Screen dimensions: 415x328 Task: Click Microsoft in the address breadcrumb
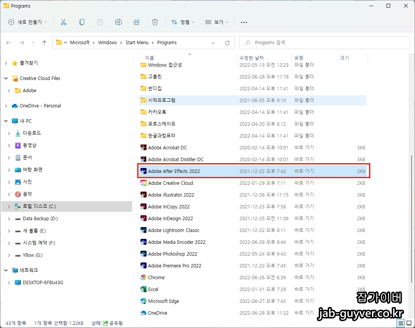tap(80, 43)
